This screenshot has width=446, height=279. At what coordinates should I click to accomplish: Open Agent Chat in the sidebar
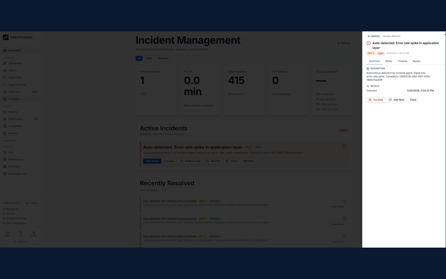pyautogui.click(x=20, y=77)
